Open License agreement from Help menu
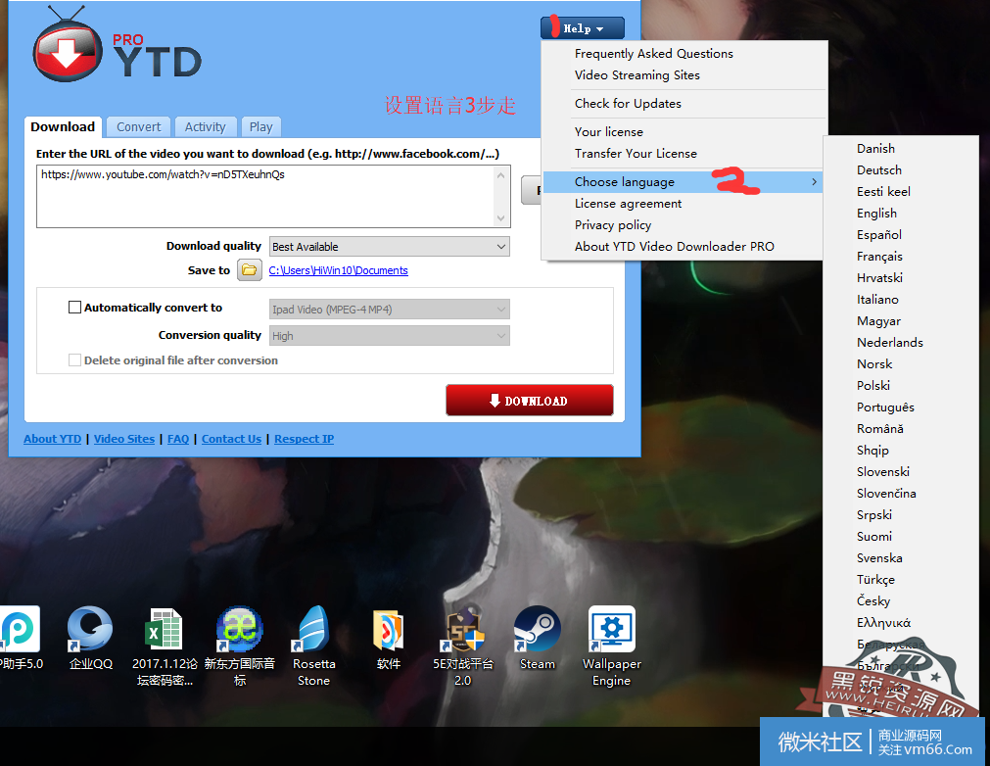This screenshot has height=766, width=990. pos(628,204)
